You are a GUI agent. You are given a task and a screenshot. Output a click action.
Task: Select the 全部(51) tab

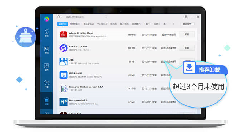[63, 24]
